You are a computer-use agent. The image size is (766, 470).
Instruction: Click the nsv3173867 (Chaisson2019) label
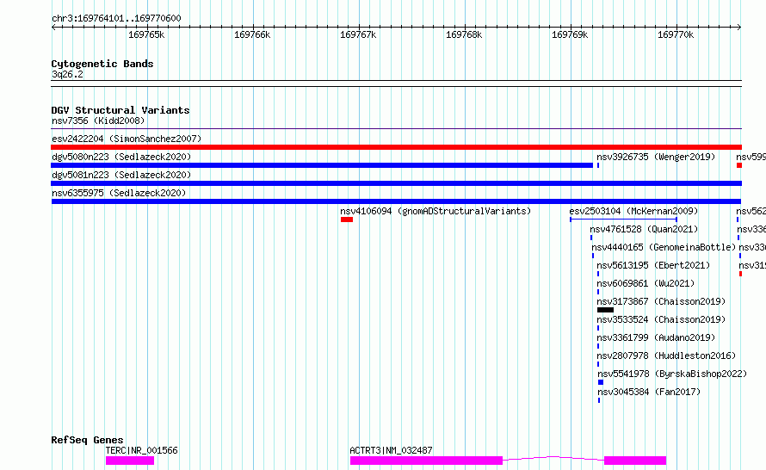[661, 301]
